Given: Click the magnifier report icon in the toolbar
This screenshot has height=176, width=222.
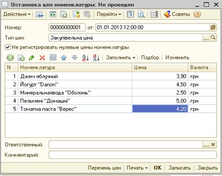Looking at the screenshot, I should pyautogui.click(x=141, y=14).
